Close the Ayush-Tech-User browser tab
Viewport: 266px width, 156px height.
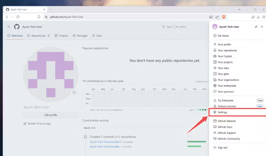pyautogui.click(x=44, y=9)
